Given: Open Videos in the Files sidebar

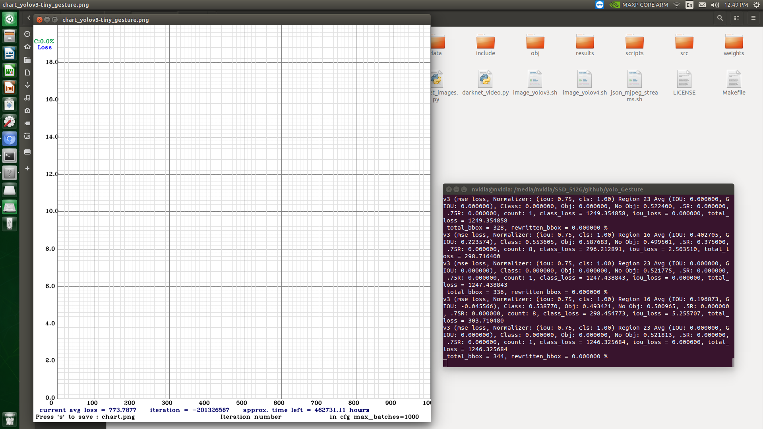Looking at the screenshot, I should (x=27, y=123).
